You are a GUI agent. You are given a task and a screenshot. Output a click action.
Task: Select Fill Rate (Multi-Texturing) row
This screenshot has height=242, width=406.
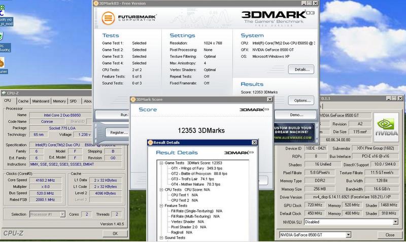195,216
